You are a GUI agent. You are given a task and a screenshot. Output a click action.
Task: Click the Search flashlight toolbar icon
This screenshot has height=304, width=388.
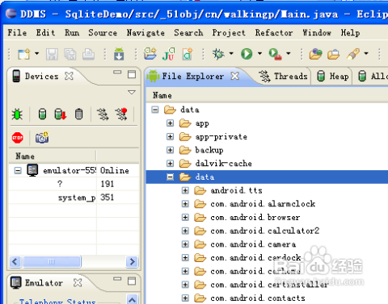pos(353,54)
